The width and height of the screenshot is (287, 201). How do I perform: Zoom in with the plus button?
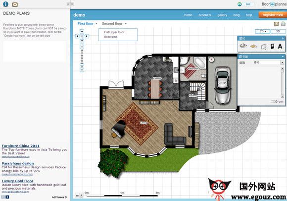pyautogui.click(x=82, y=47)
